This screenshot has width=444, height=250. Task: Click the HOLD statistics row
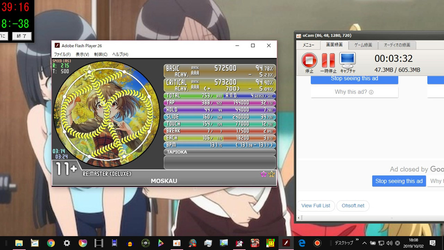(x=220, y=110)
